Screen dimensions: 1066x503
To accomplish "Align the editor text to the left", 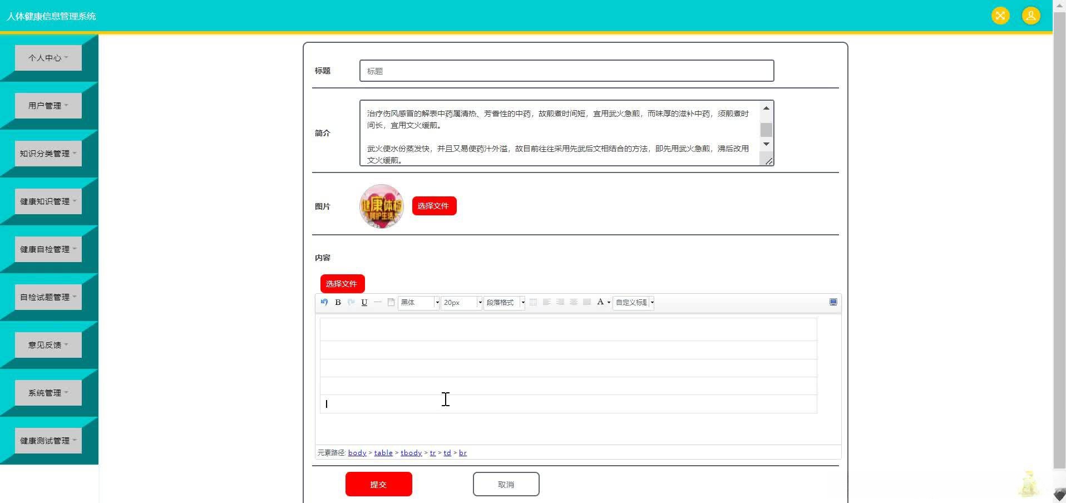I will click(546, 302).
